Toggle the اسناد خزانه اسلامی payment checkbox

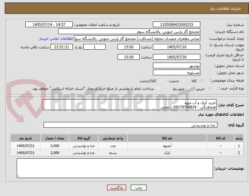[x=158, y=88]
